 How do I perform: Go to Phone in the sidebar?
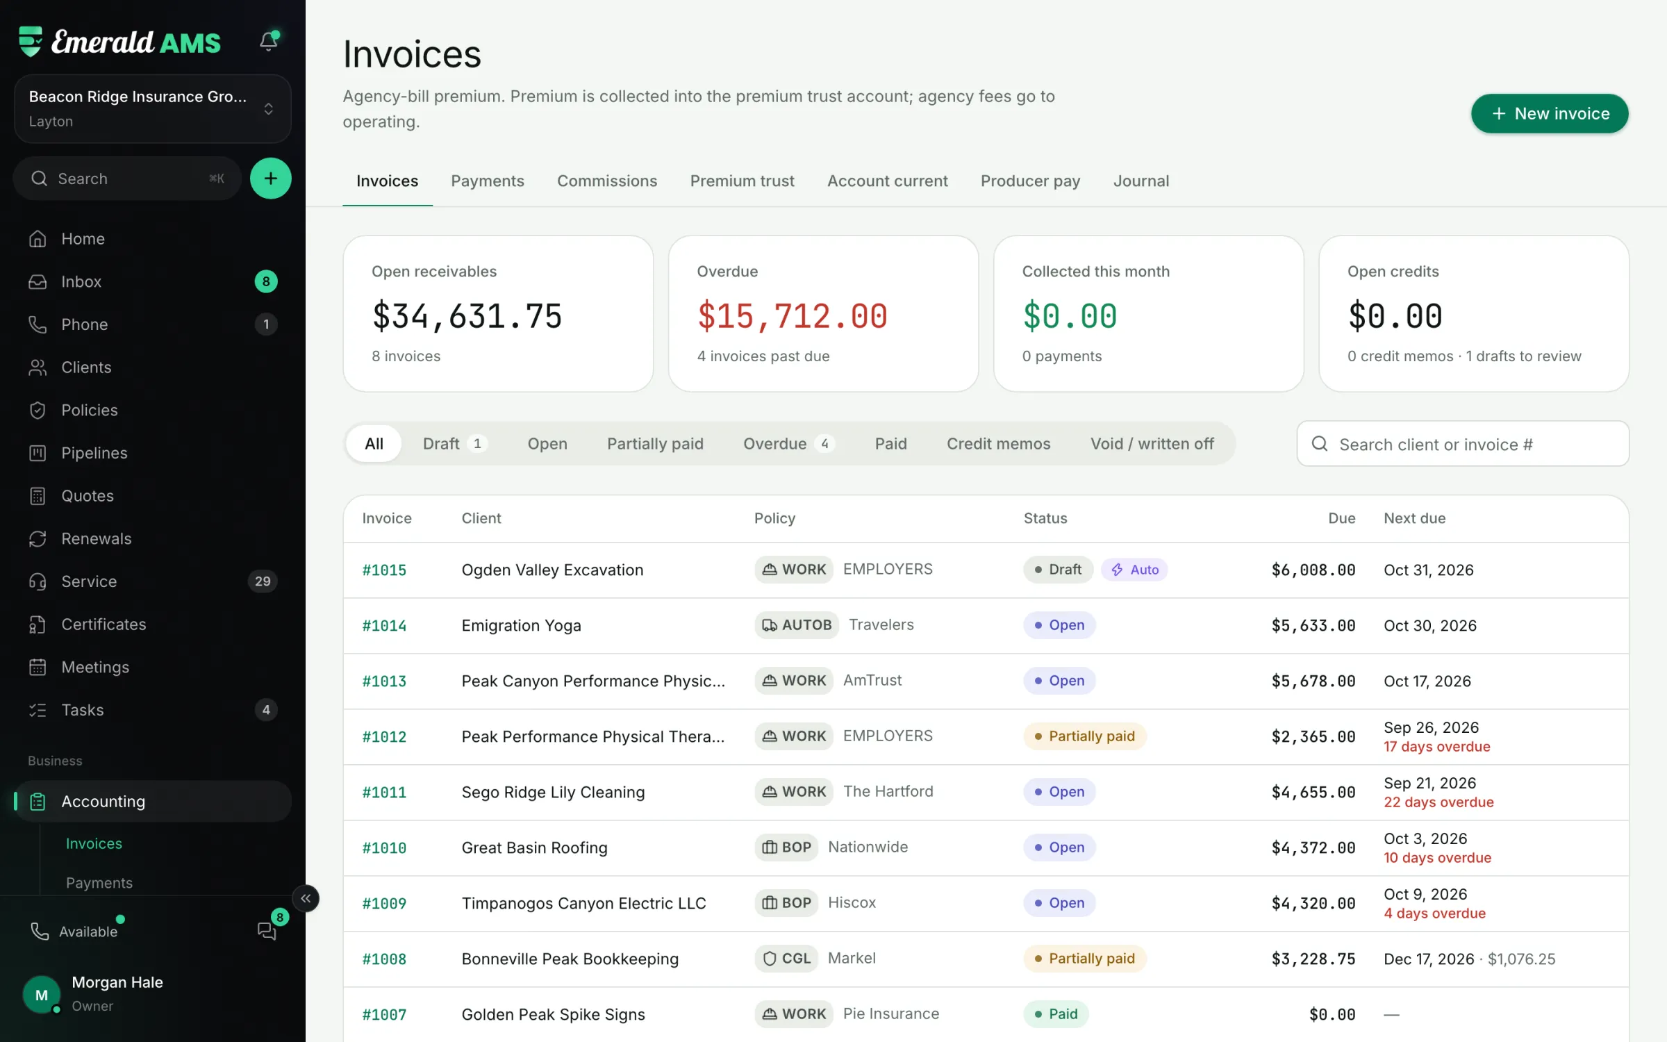pos(152,324)
